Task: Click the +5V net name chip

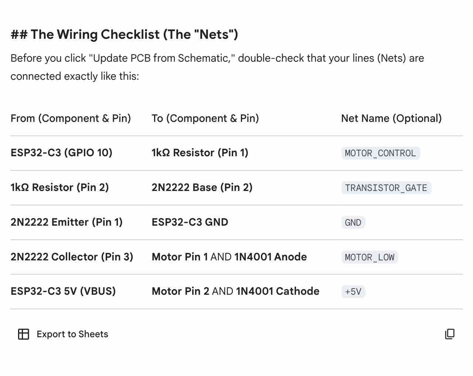Action: (353, 291)
